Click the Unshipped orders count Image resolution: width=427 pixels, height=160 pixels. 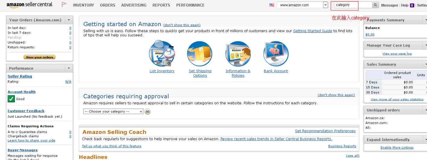click(x=70, y=43)
